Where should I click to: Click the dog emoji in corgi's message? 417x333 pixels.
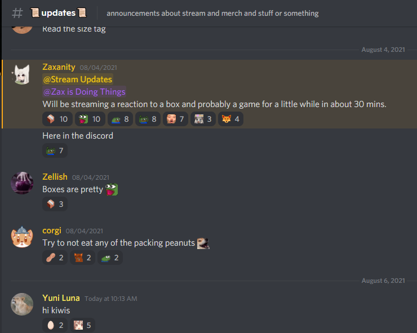click(x=203, y=243)
